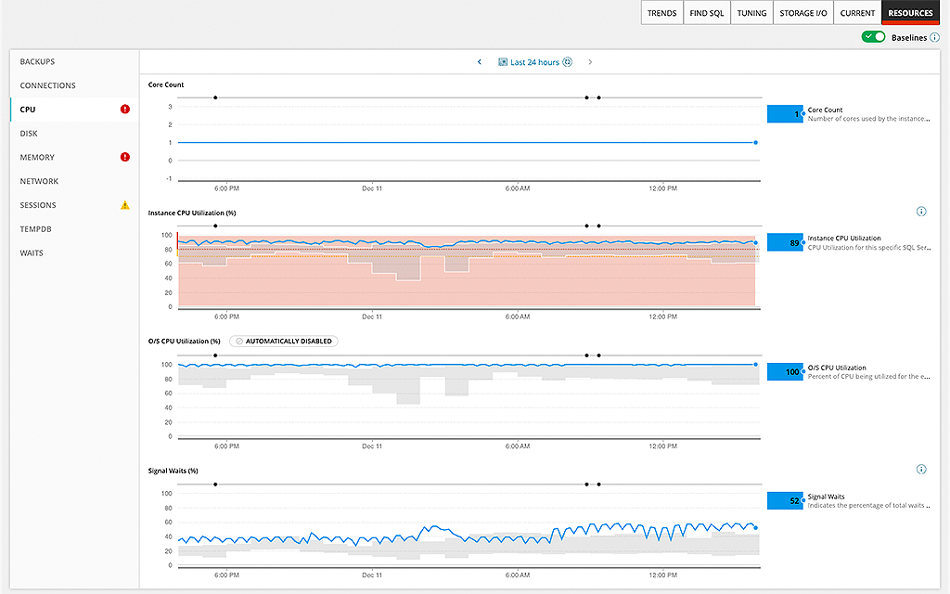Click the previous time range chevron
This screenshot has height=594, width=950.
(480, 61)
